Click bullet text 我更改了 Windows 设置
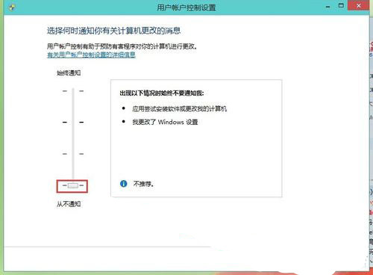Screen dimensions: 373x275 [x=165, y=122]
